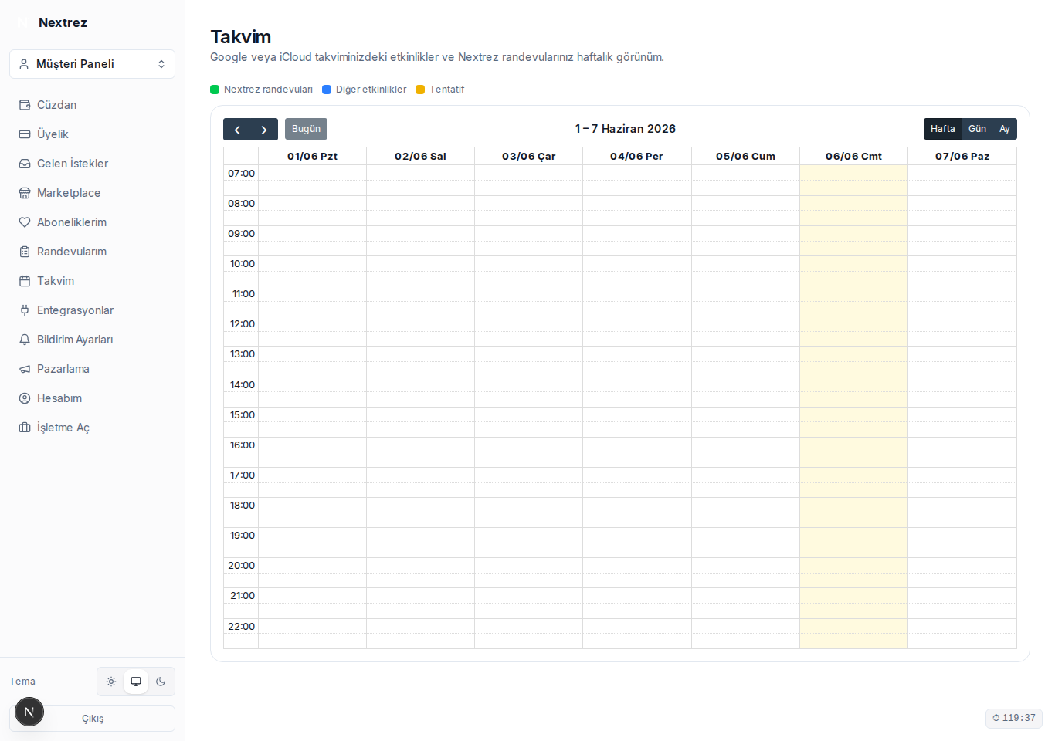Viewport: 1055px width, 741px height.
Task: Select system theme option
Action: click(x=136, y=682)
